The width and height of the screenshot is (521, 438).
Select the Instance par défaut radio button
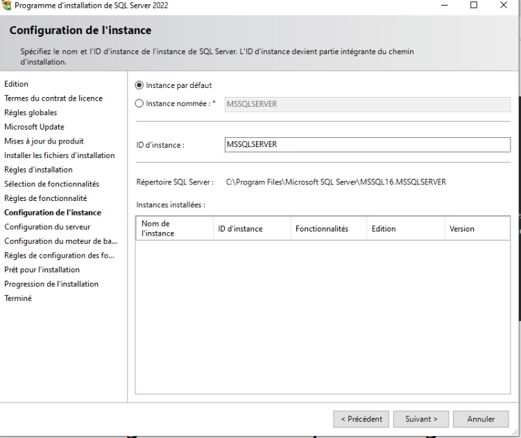tap(139, 85)
